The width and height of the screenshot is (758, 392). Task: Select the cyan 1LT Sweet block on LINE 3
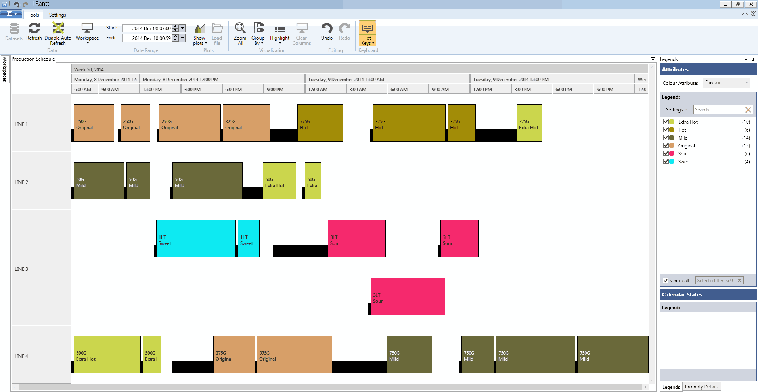coord(196,238)
